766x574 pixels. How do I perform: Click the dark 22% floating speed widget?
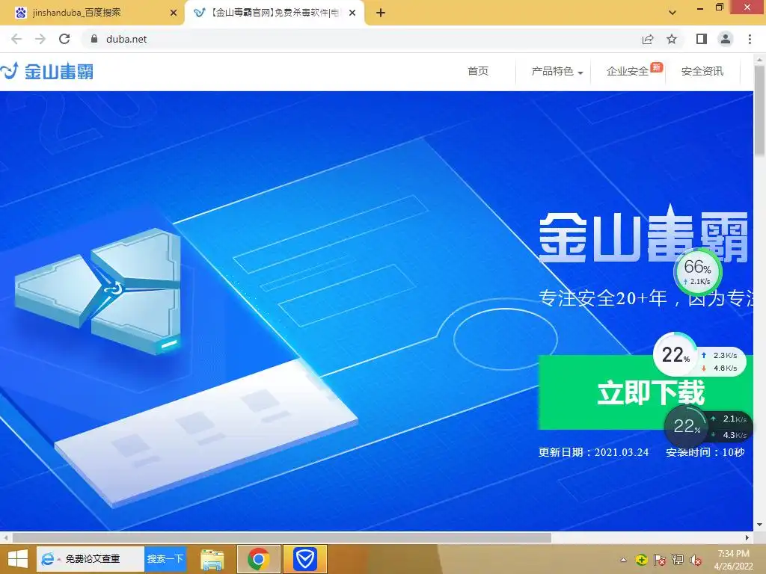(x=708, y=427)
